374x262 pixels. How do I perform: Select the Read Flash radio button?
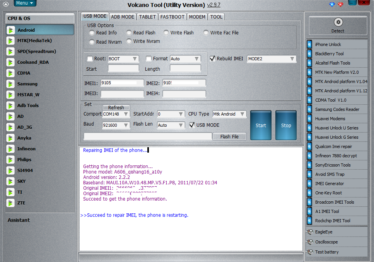(129, 33)
